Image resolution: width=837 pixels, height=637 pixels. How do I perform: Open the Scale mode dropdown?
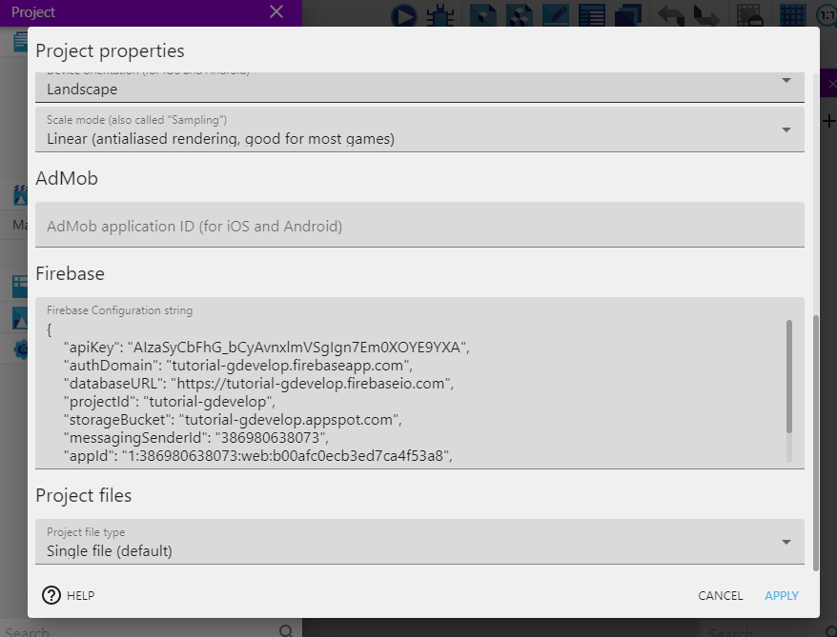[419, 129]
